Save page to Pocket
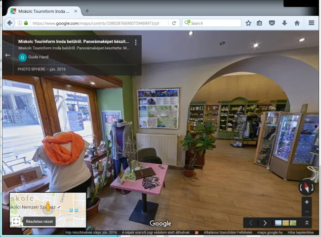Image resolution: width=321 pixels, height=237 pixels. point(272,23)
